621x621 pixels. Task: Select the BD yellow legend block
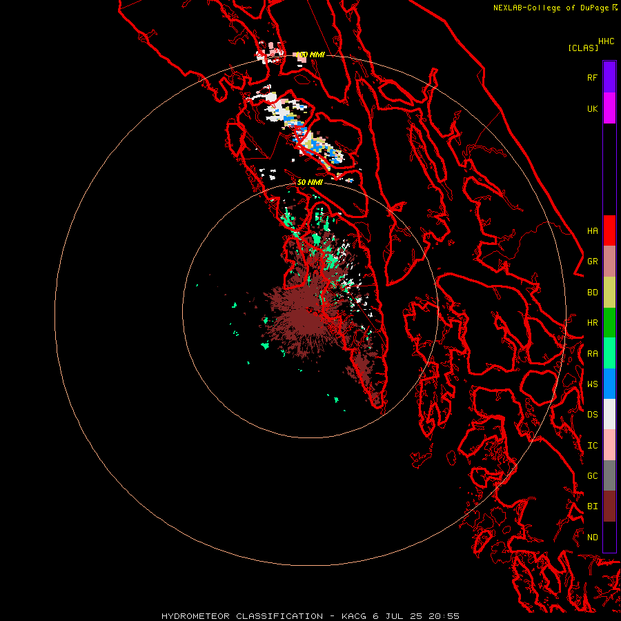[609, 293]
